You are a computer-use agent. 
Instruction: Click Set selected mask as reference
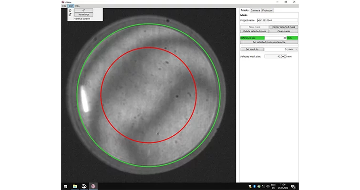point(269,42)
